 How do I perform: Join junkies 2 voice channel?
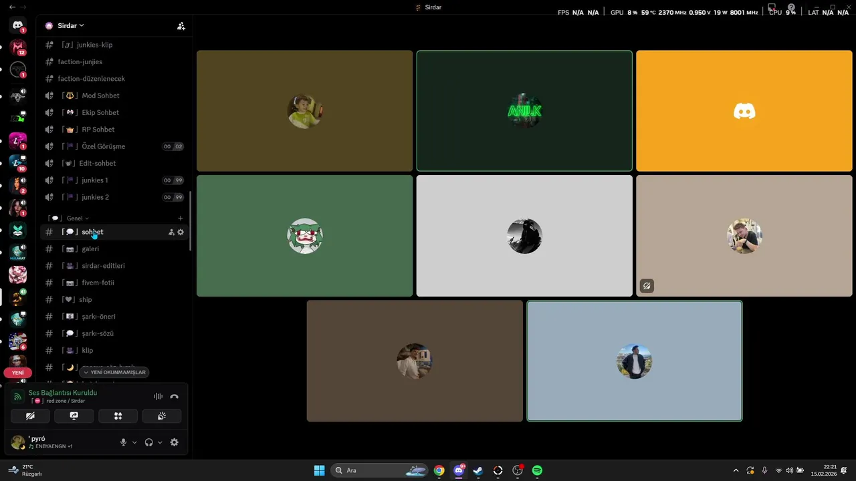[x=114, y=197]
